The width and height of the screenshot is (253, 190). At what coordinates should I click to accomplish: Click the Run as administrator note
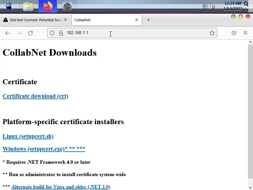(64, 174)
